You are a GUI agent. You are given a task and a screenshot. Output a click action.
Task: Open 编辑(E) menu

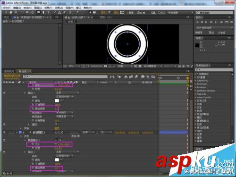coord(17,8)
